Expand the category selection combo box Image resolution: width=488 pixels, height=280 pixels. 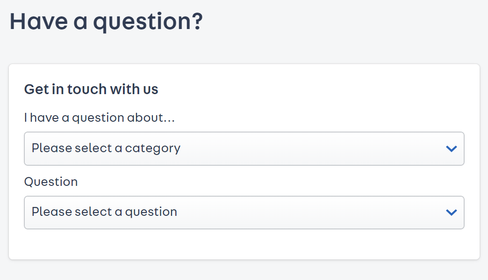[280, 148]
